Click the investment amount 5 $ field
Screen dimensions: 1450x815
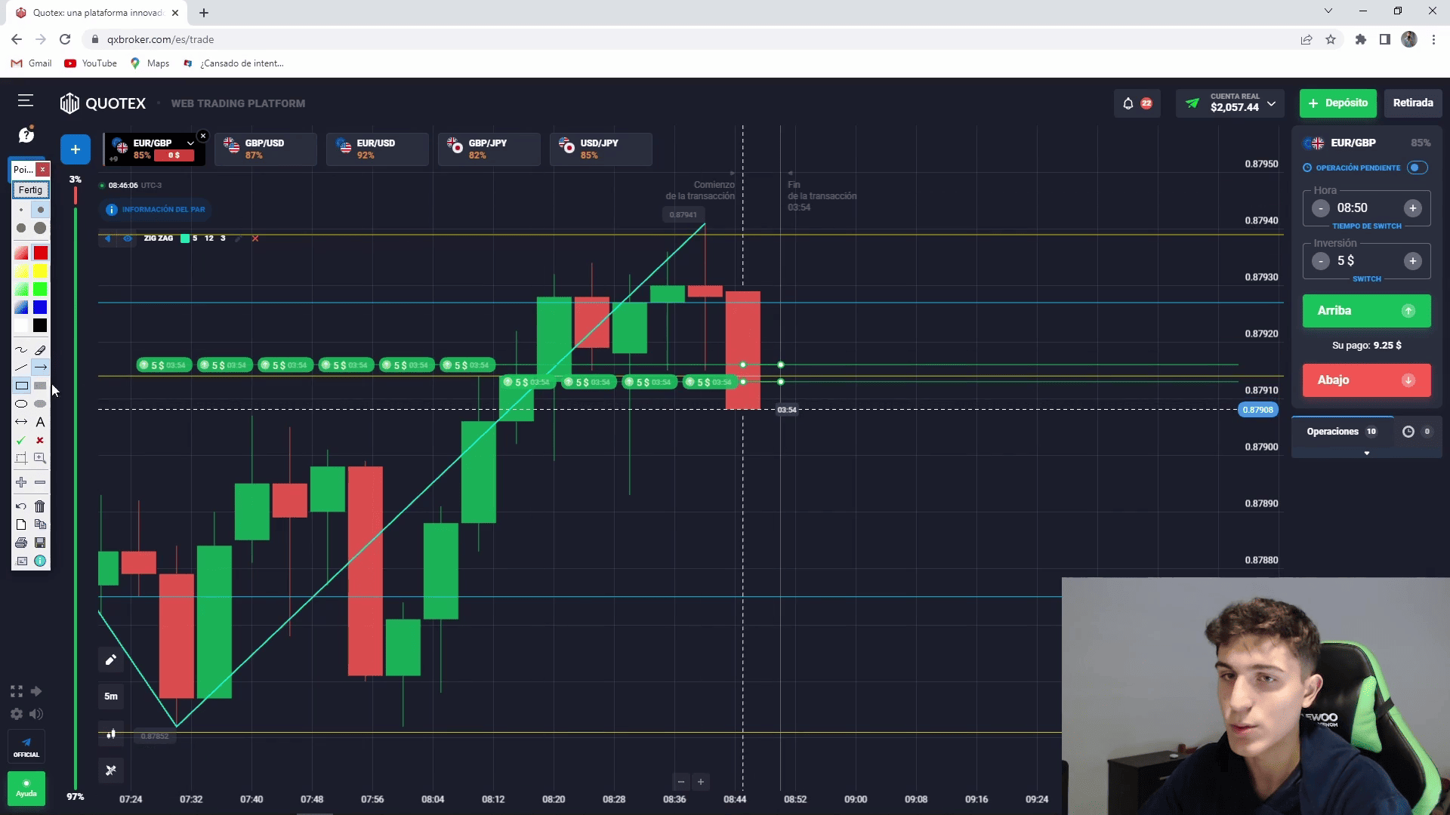coord(1366,261)
